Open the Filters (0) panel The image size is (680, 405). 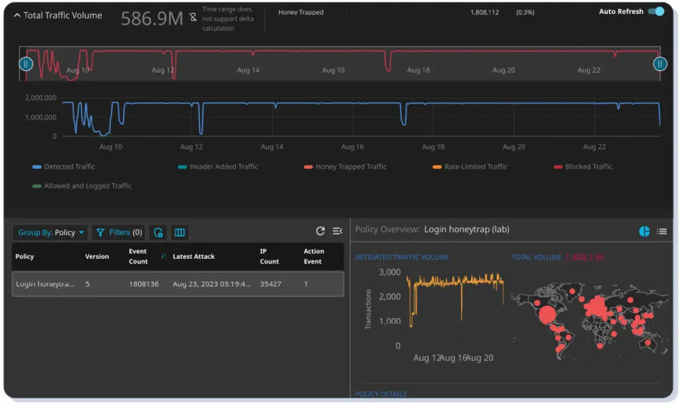118,232
